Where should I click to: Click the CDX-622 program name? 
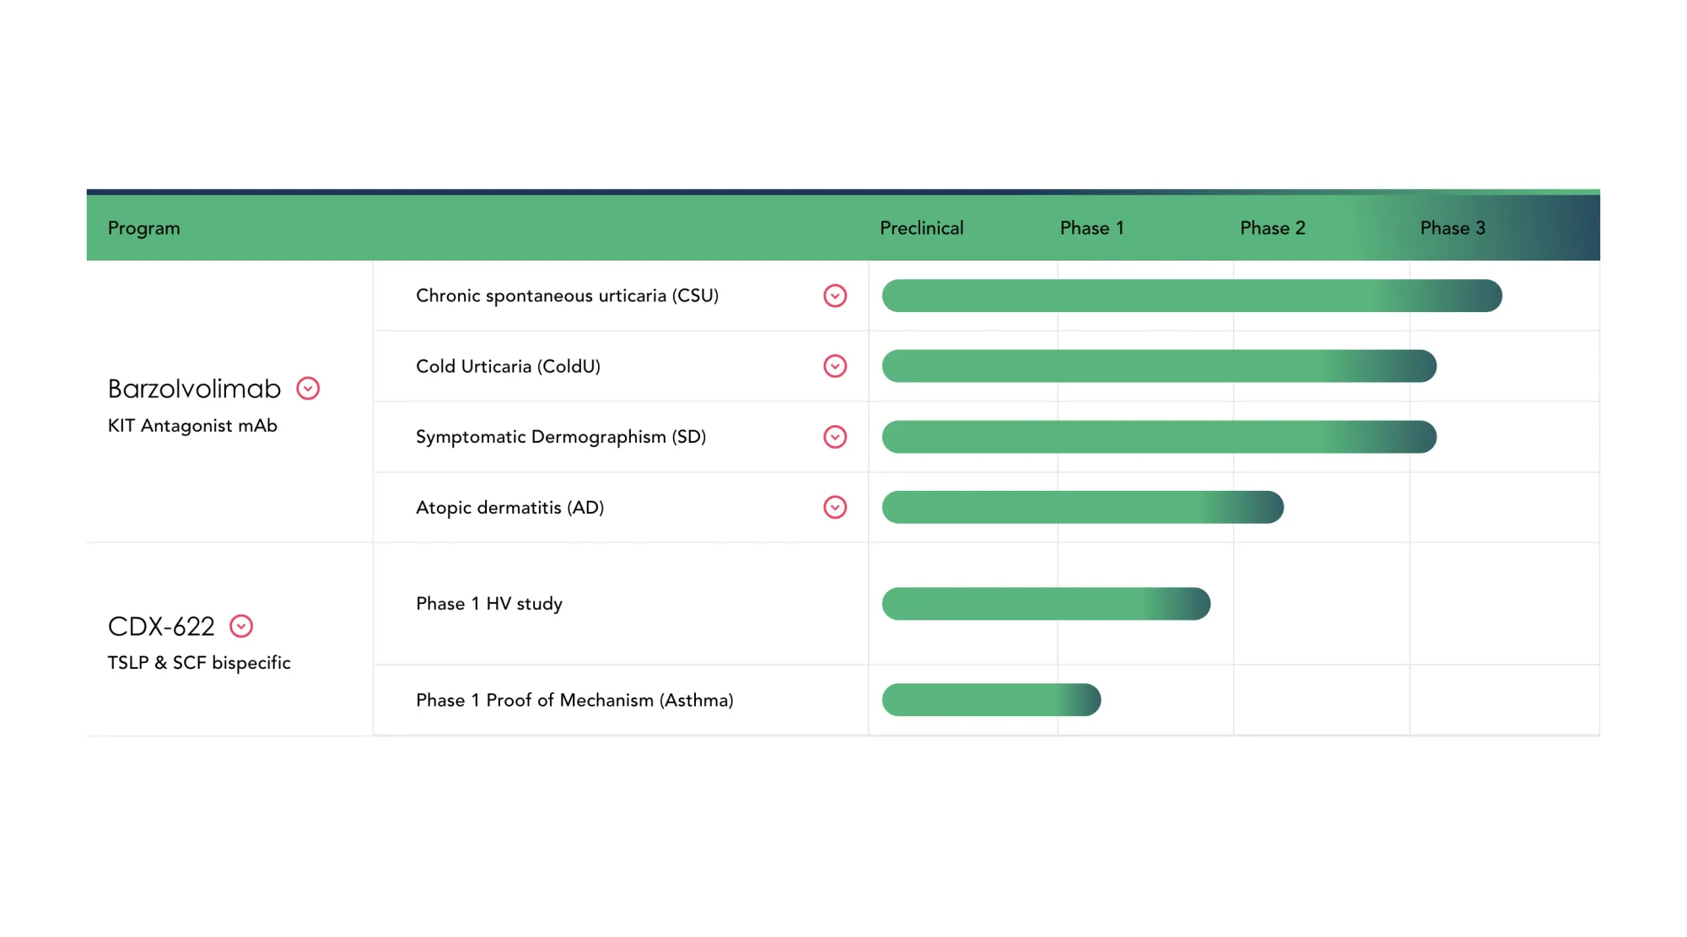coord(161,626)
